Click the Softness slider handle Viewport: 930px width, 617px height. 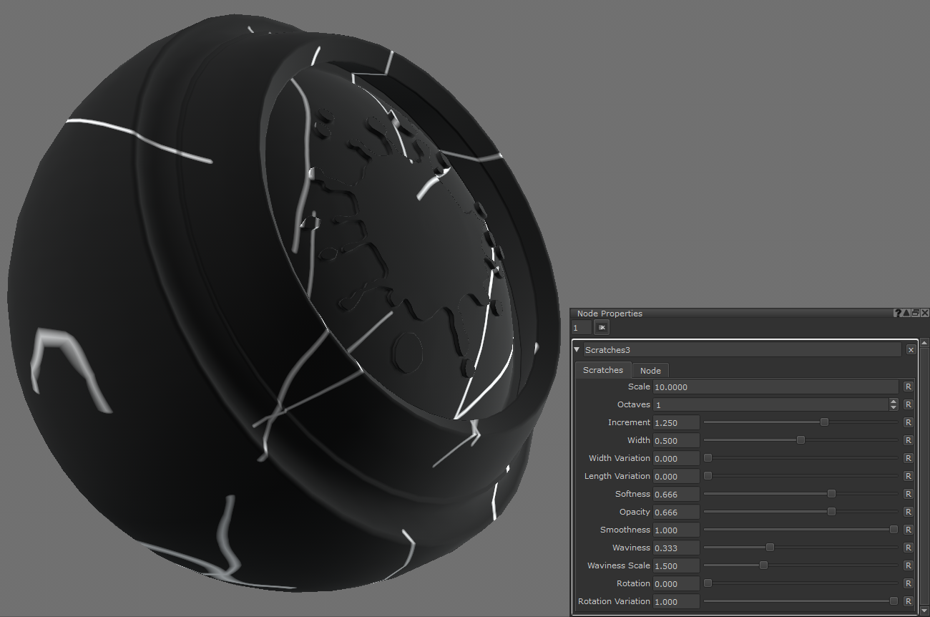click(831, 494)
